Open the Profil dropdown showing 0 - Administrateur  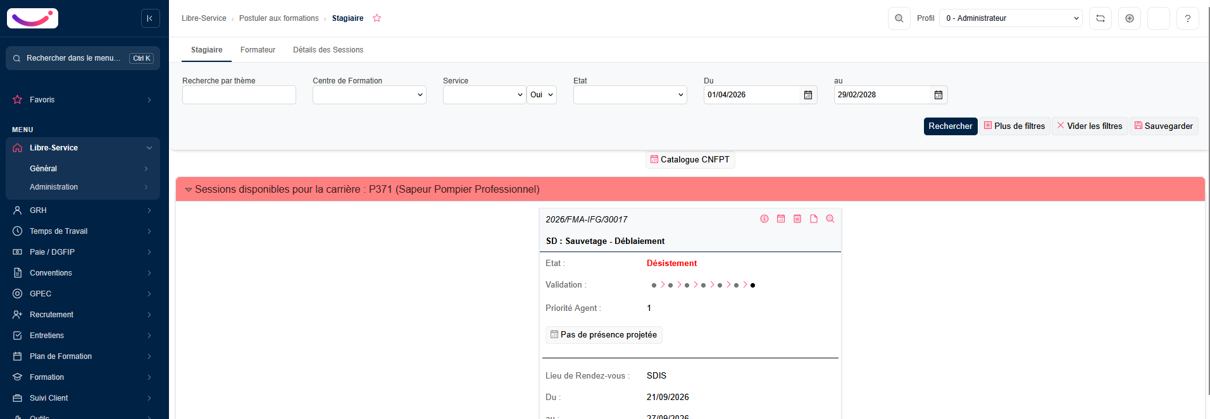coord(1011,18)
